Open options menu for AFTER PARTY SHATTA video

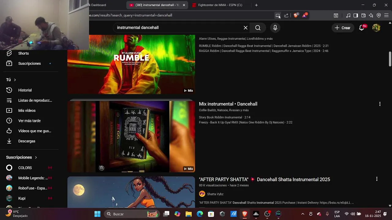(x=377, y=179)
